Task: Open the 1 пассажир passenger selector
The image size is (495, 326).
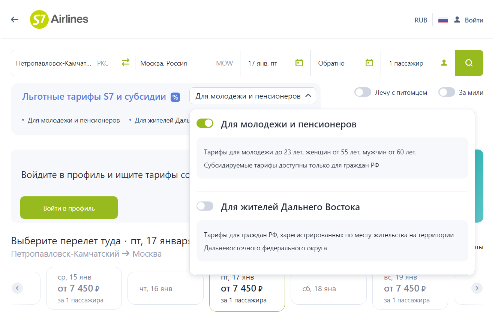Action: [x=418, y=63]
